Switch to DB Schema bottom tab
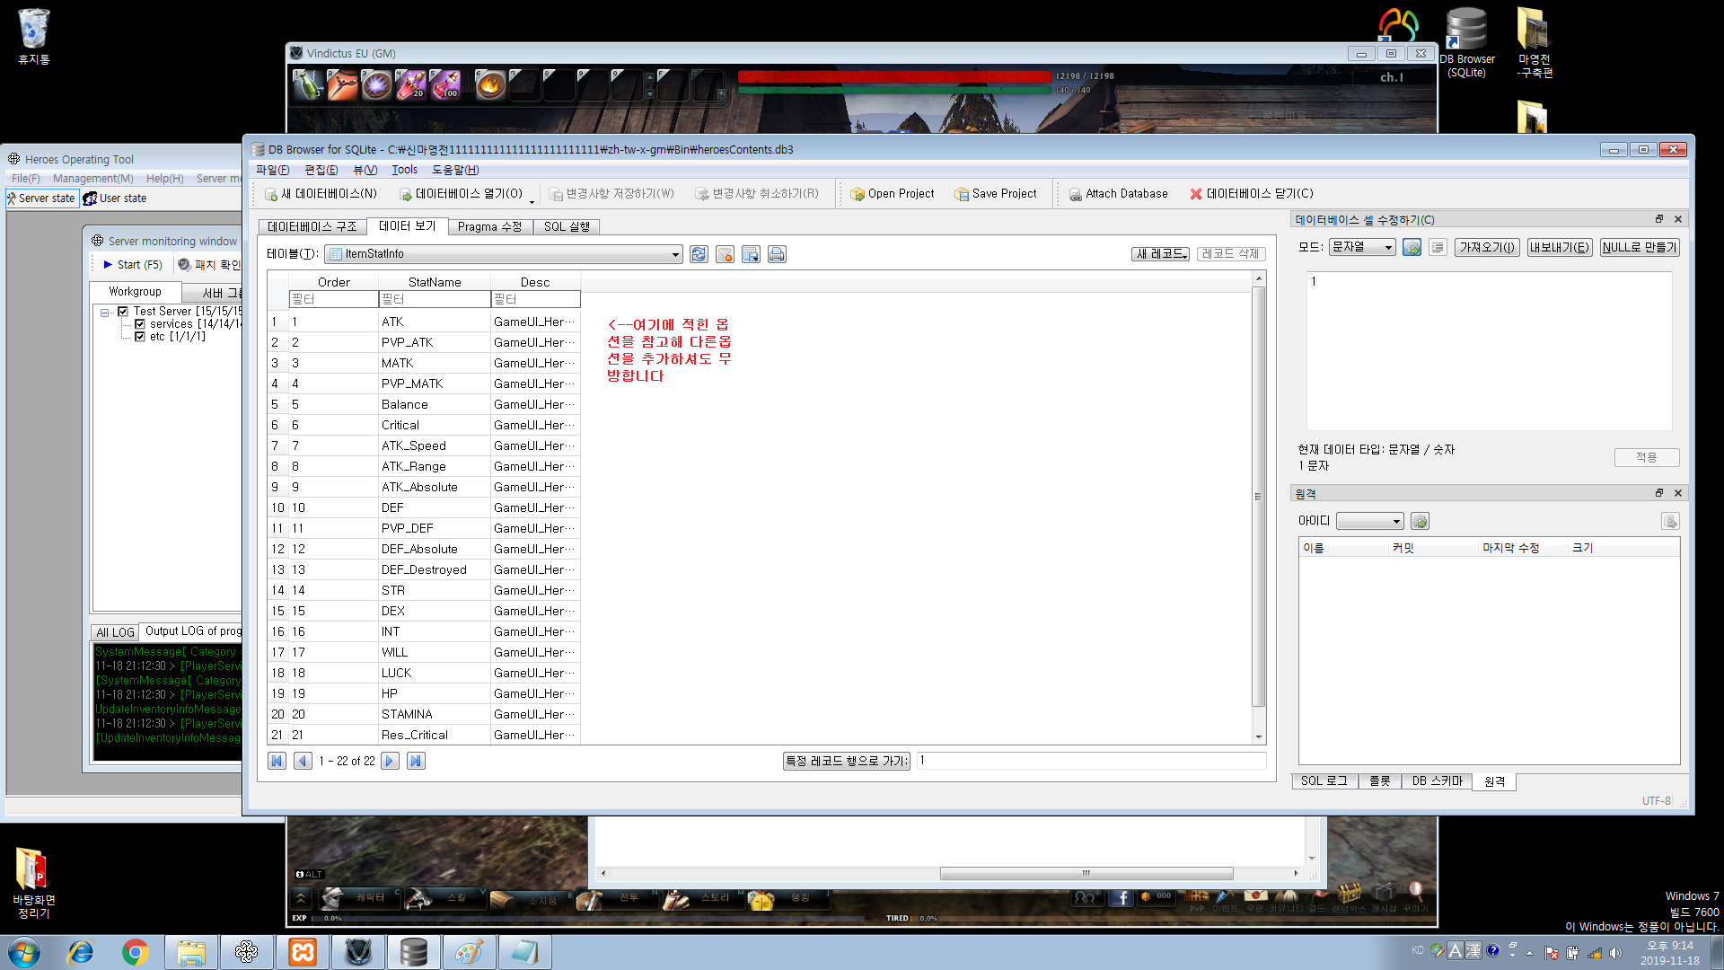1724x970 pixels. (1437, 781)
